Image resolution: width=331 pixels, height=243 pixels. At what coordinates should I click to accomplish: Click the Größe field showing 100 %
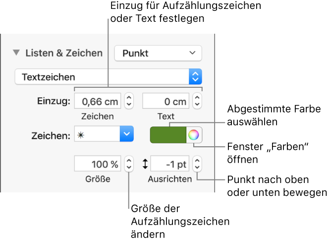98,164
